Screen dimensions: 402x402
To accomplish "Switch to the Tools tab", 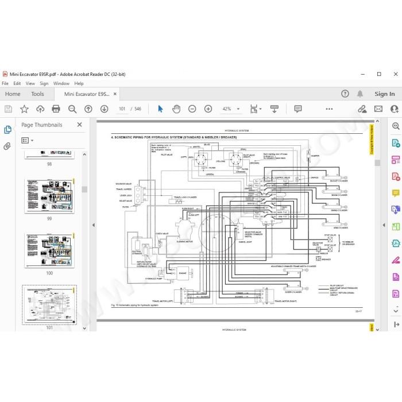I will click(x=37, y=94).
